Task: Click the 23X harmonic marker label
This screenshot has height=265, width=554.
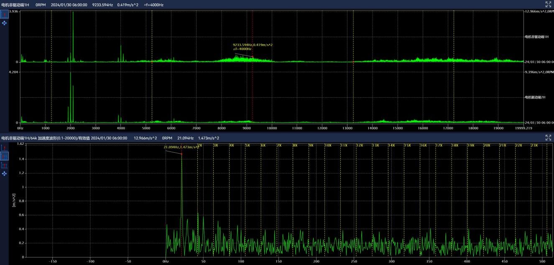Action: 534,145
